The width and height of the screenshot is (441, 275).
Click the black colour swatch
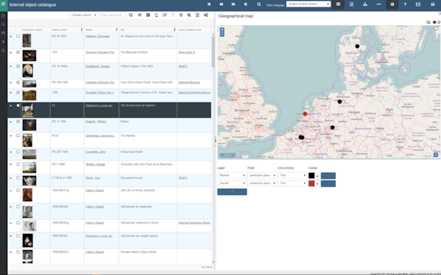tap(312, 176)
